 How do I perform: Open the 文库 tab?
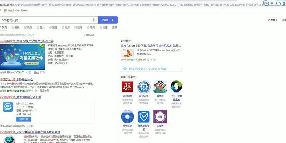tap(66, 28)
